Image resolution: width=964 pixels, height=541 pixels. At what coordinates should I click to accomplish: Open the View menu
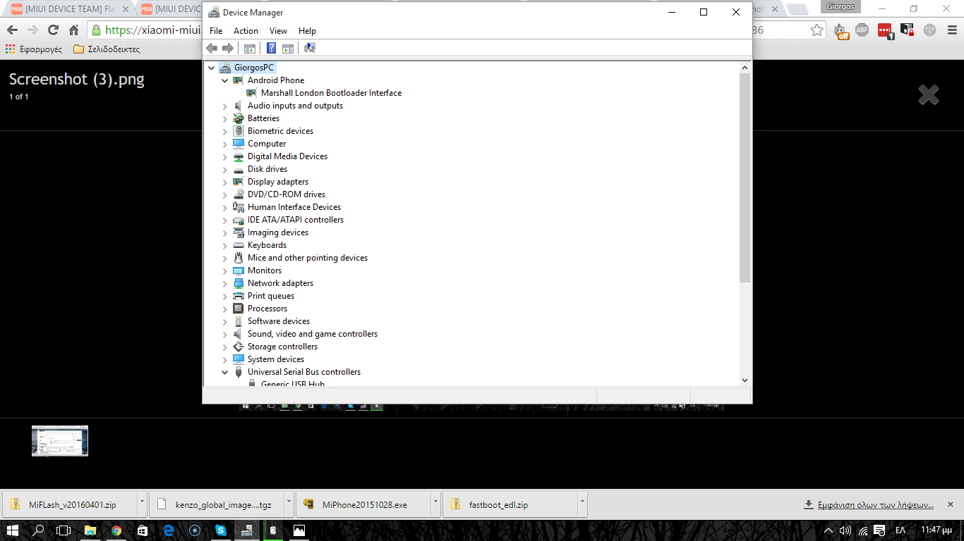[278, 31]
